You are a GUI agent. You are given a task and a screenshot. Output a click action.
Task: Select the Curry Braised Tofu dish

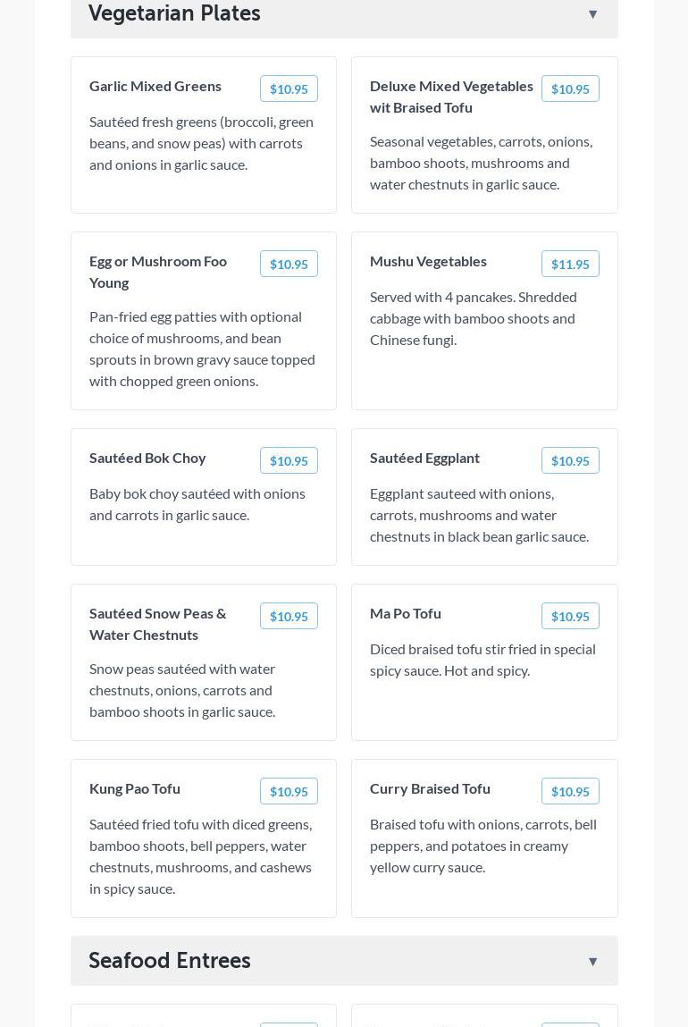(x=430, y=789)
